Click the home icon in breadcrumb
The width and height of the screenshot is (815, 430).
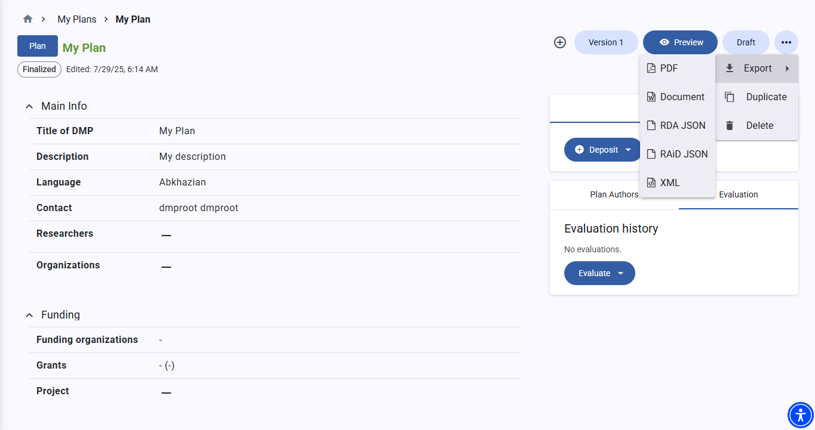pyautogui.click(x=27, y=19)
